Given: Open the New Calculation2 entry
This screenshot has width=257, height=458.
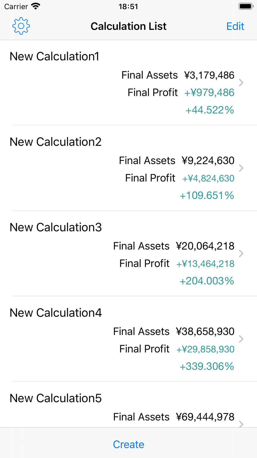Looking at the screenshot, I should coord(55,142).
